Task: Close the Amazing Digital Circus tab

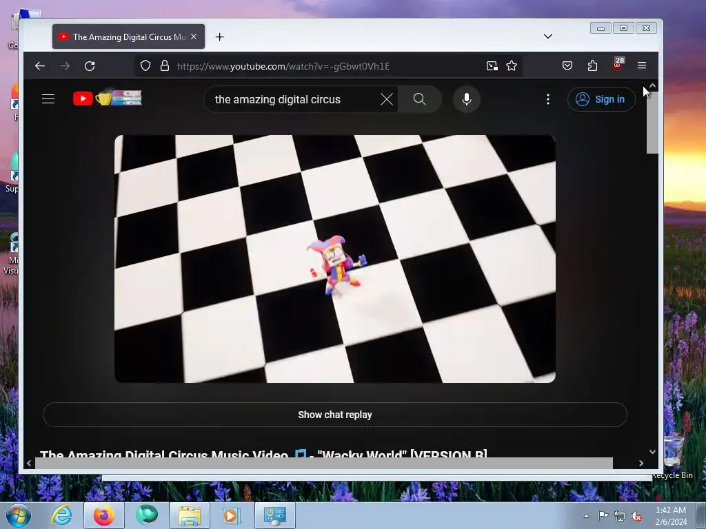Action: point(194,37)
